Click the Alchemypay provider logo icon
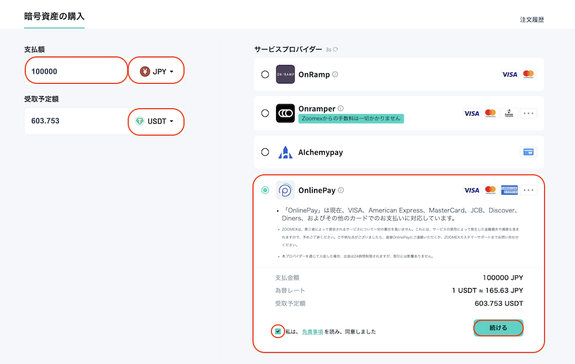 coord(285,152)
